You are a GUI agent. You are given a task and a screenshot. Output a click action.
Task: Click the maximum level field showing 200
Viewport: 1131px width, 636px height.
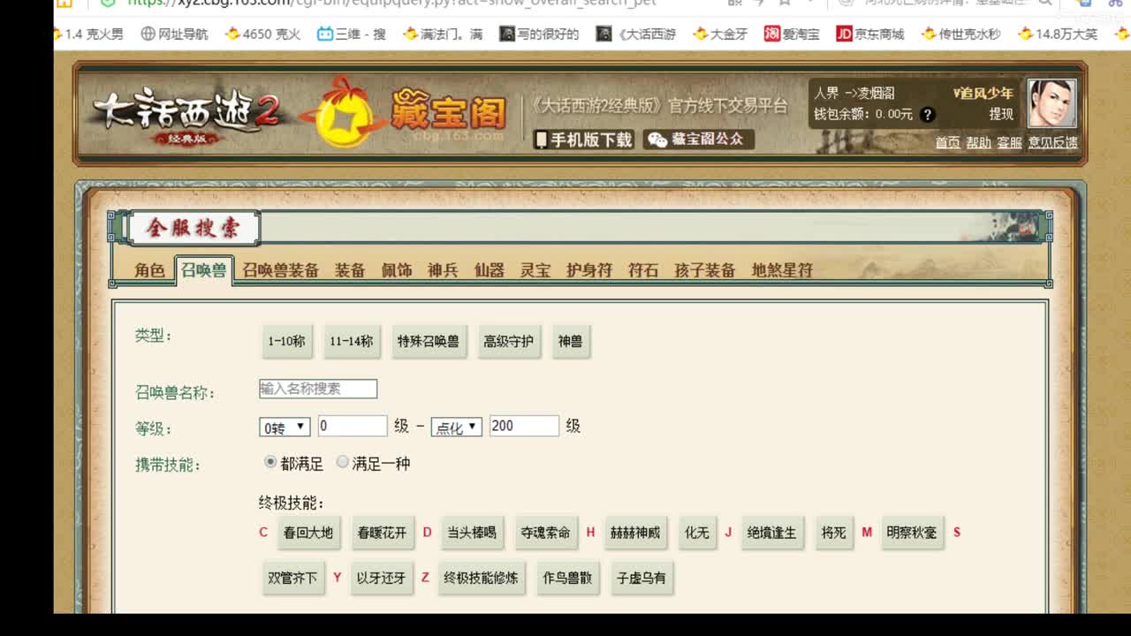pyautogui.click(x=524, y=426)
